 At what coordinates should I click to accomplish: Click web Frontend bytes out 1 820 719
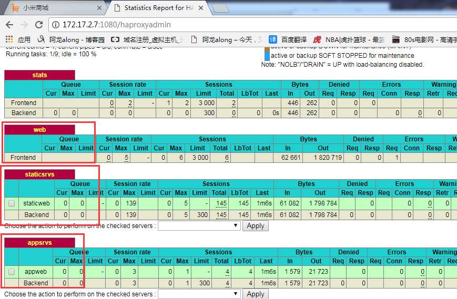click(328, 158)
